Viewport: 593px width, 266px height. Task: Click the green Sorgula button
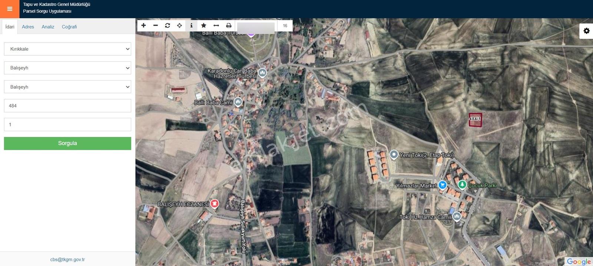tap(67, 143)
